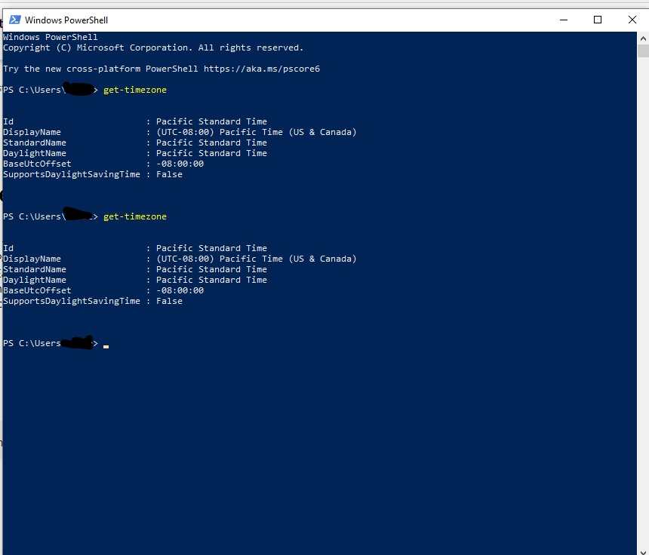Click the second StandardName label
Viewport: 649px width, 555px height.
35,269
